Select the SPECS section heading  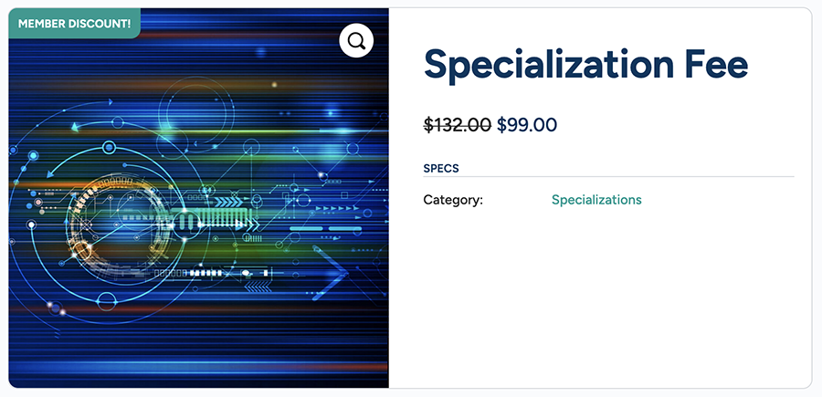(441, 168)
